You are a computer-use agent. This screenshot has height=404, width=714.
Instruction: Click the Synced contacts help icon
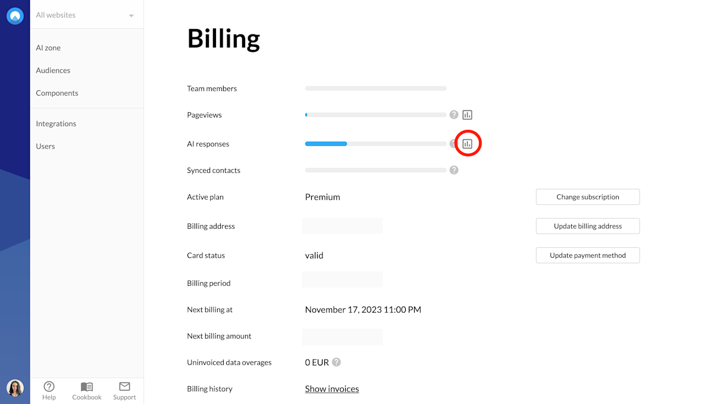tap(454, 170)
